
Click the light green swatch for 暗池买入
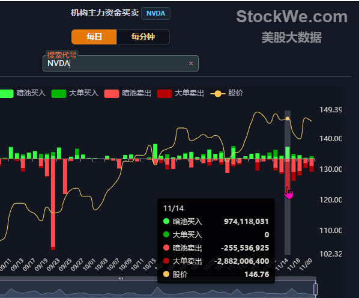pos(7,94)
